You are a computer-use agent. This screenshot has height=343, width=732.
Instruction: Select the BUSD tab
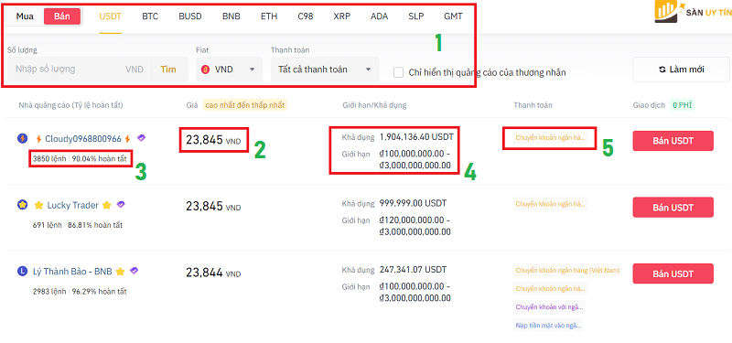pyautogui.click(x=190, y=16)
